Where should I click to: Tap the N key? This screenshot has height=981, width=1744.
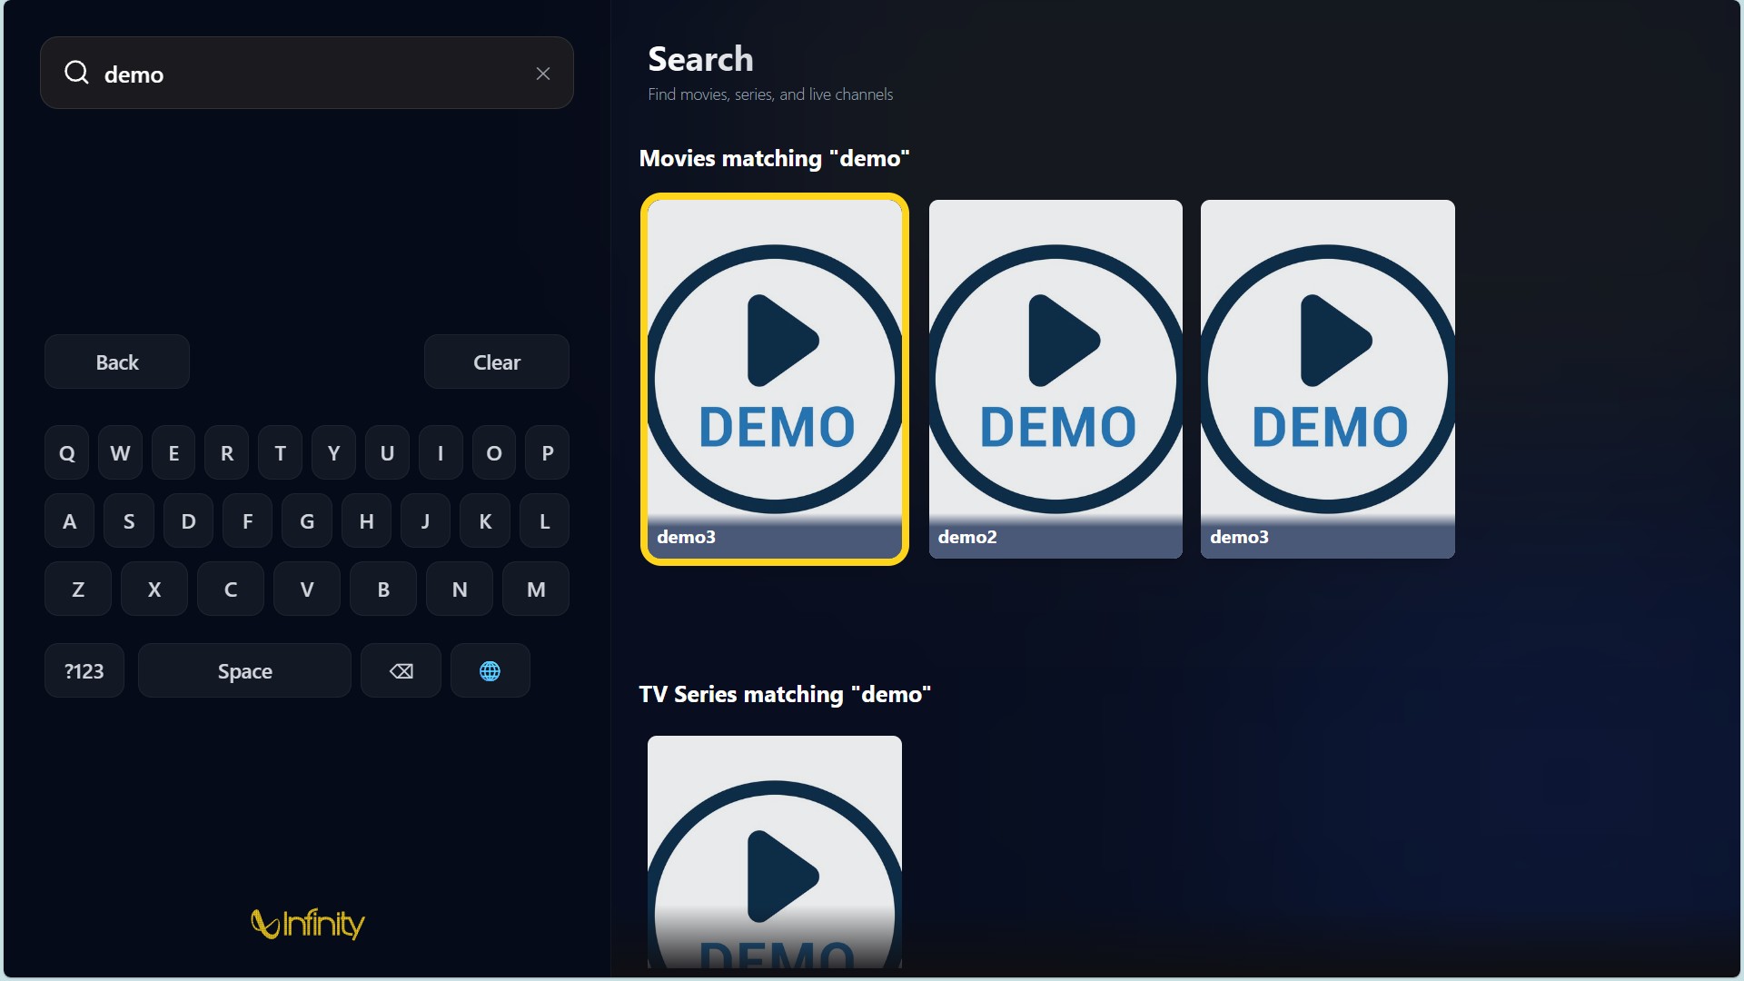coord(460,589)
